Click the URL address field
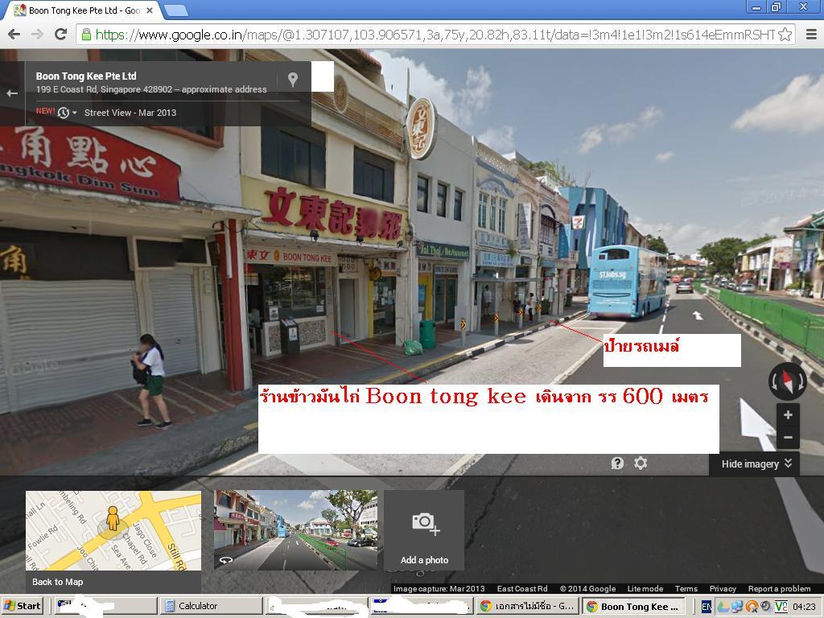824x618 pixels. [435, 35]
